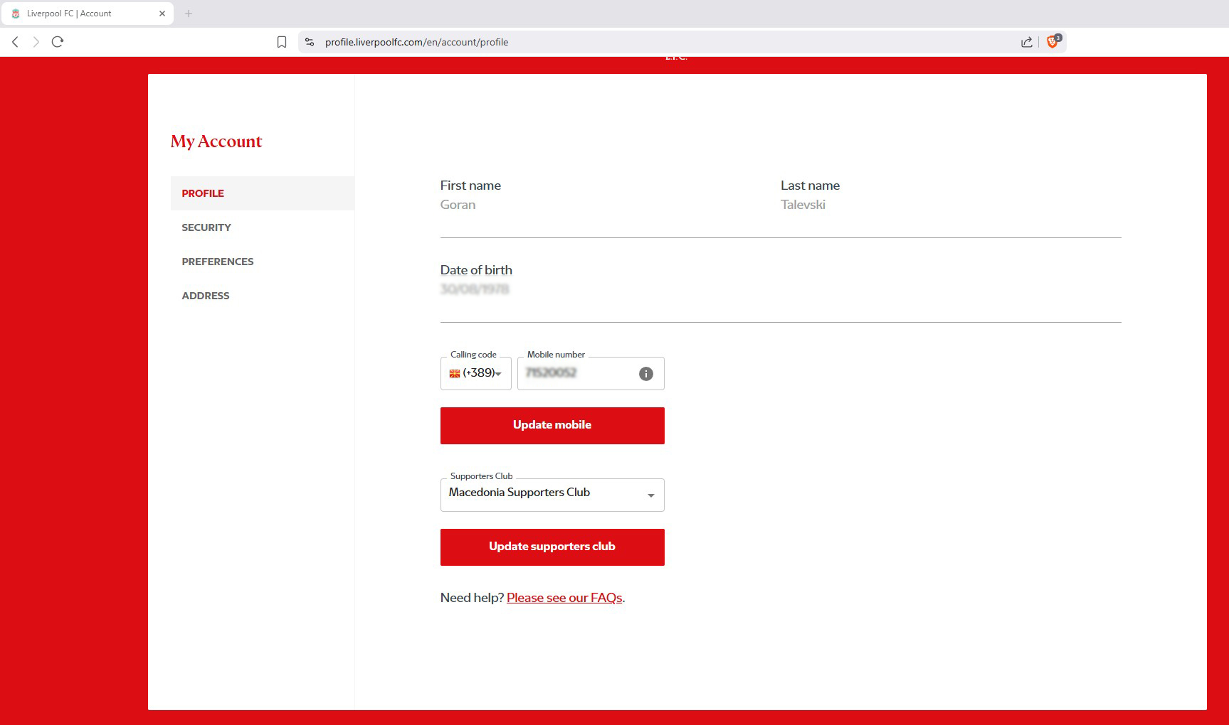Click the mobile number info icon
Screen dimensions: 1229x725
(x=645, y=374)
